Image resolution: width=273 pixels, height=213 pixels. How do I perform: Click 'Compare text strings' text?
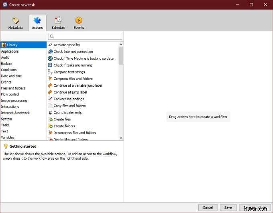pos(69,72)
